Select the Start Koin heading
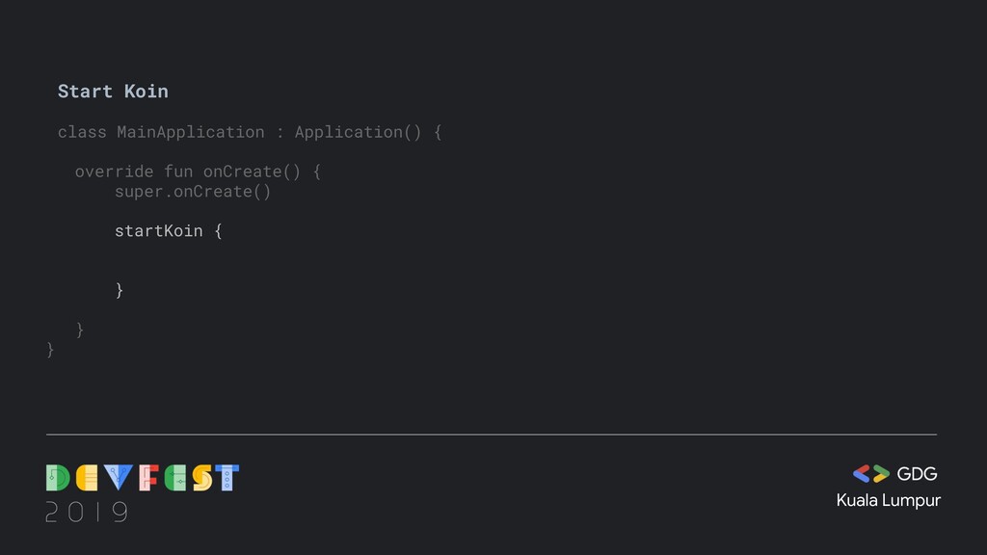This screenshot has height=555, width=987. click(114, 92)
